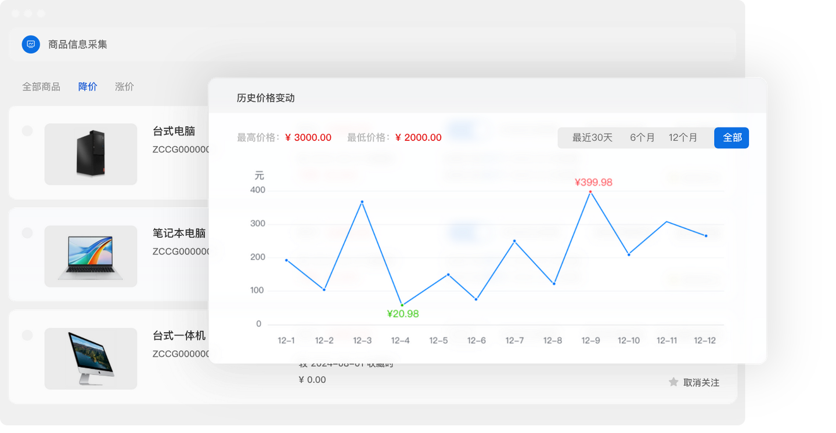Switch to the 降价 tab

[88, 86]
